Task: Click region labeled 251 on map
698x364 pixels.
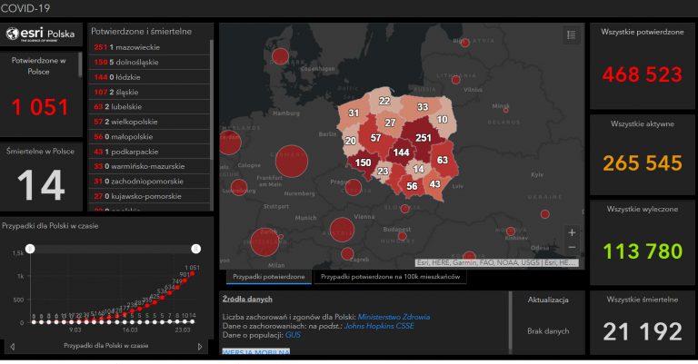Action: (x=424, y=138)
